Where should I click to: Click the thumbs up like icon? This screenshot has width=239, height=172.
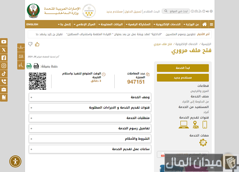pos(37,44)
